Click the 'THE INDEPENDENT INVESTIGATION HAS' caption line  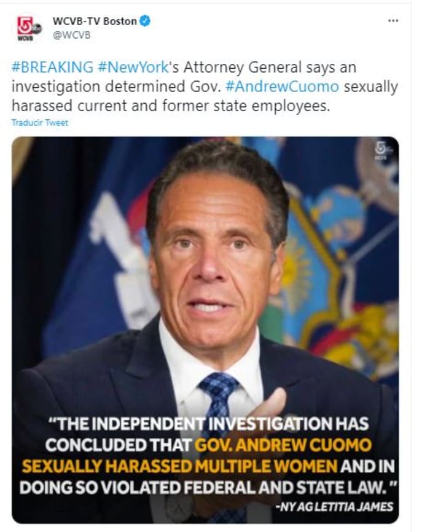point(209,423)
